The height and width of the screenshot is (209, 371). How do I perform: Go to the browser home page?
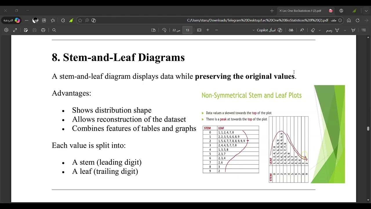click(x=349, y=20)
